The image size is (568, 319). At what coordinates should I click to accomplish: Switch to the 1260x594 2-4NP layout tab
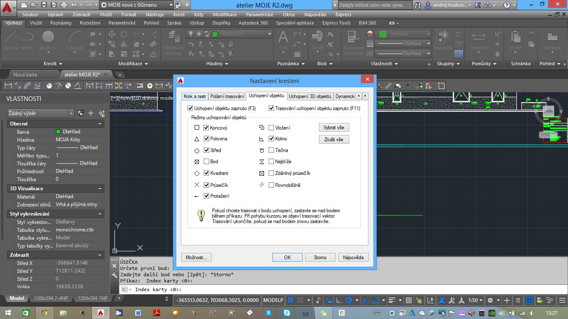[x=51, y=298]
